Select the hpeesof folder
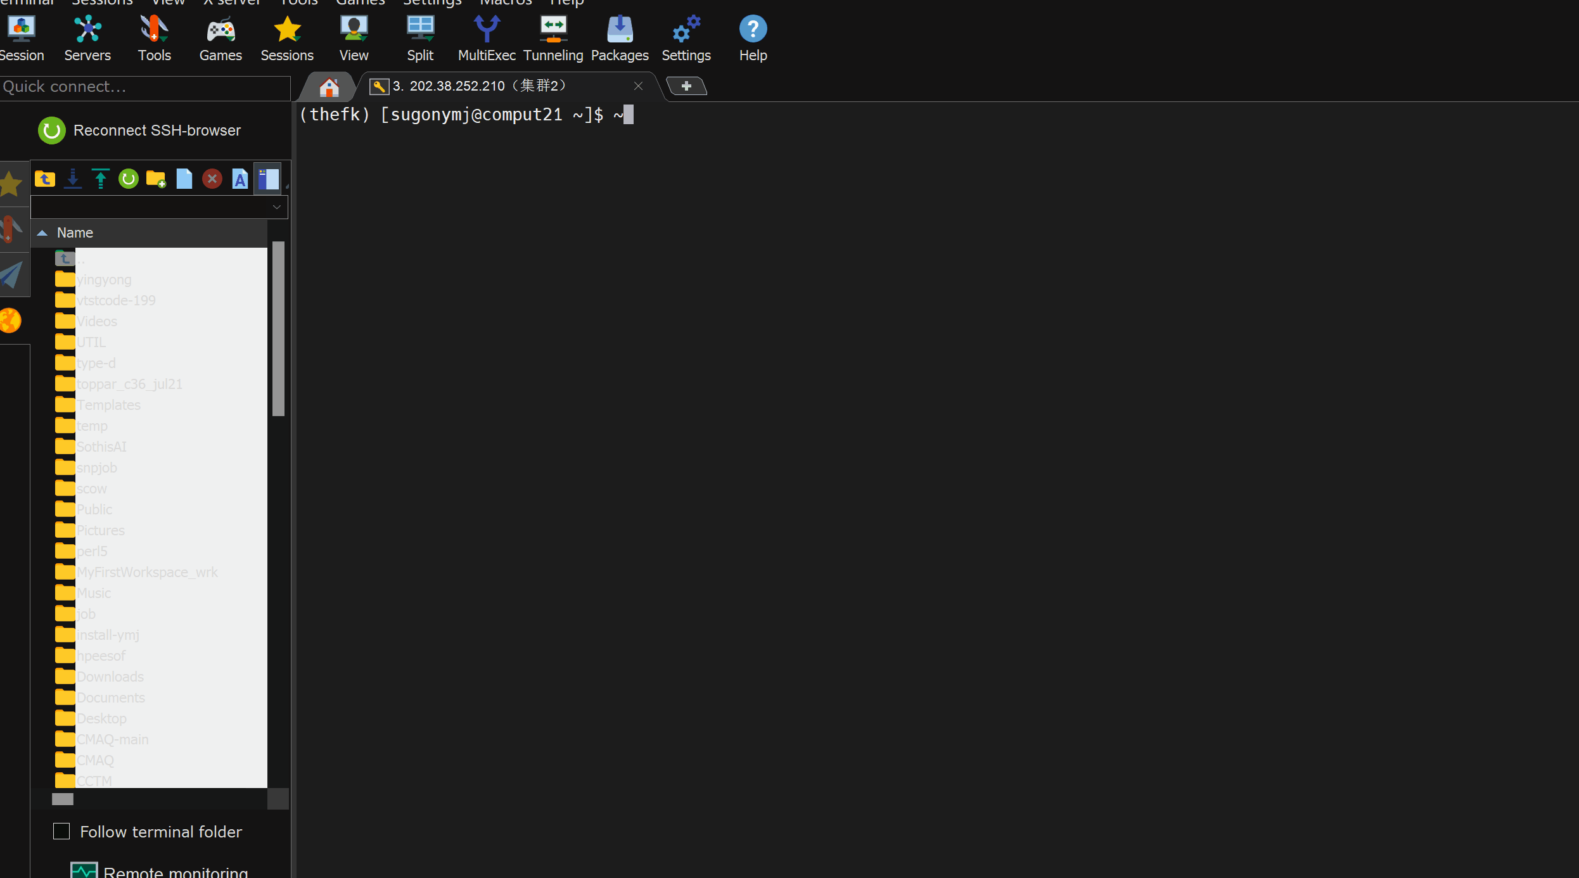 click(x=91, y=656)
